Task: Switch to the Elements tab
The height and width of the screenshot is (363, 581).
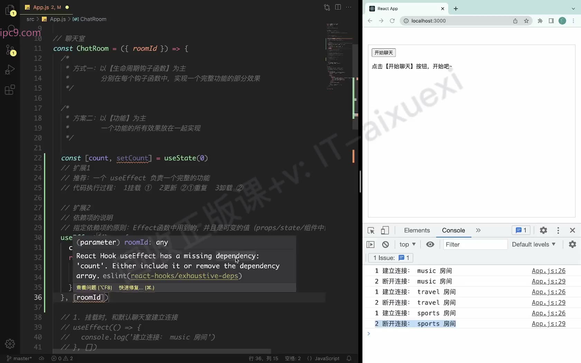Action: tap(417, 230)
